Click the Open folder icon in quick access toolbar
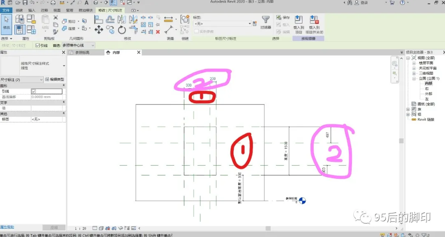Image resolution: width=445 pixels, height=237 pixels. click(18, 2)
